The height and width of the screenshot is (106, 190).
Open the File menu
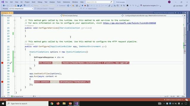7,2
